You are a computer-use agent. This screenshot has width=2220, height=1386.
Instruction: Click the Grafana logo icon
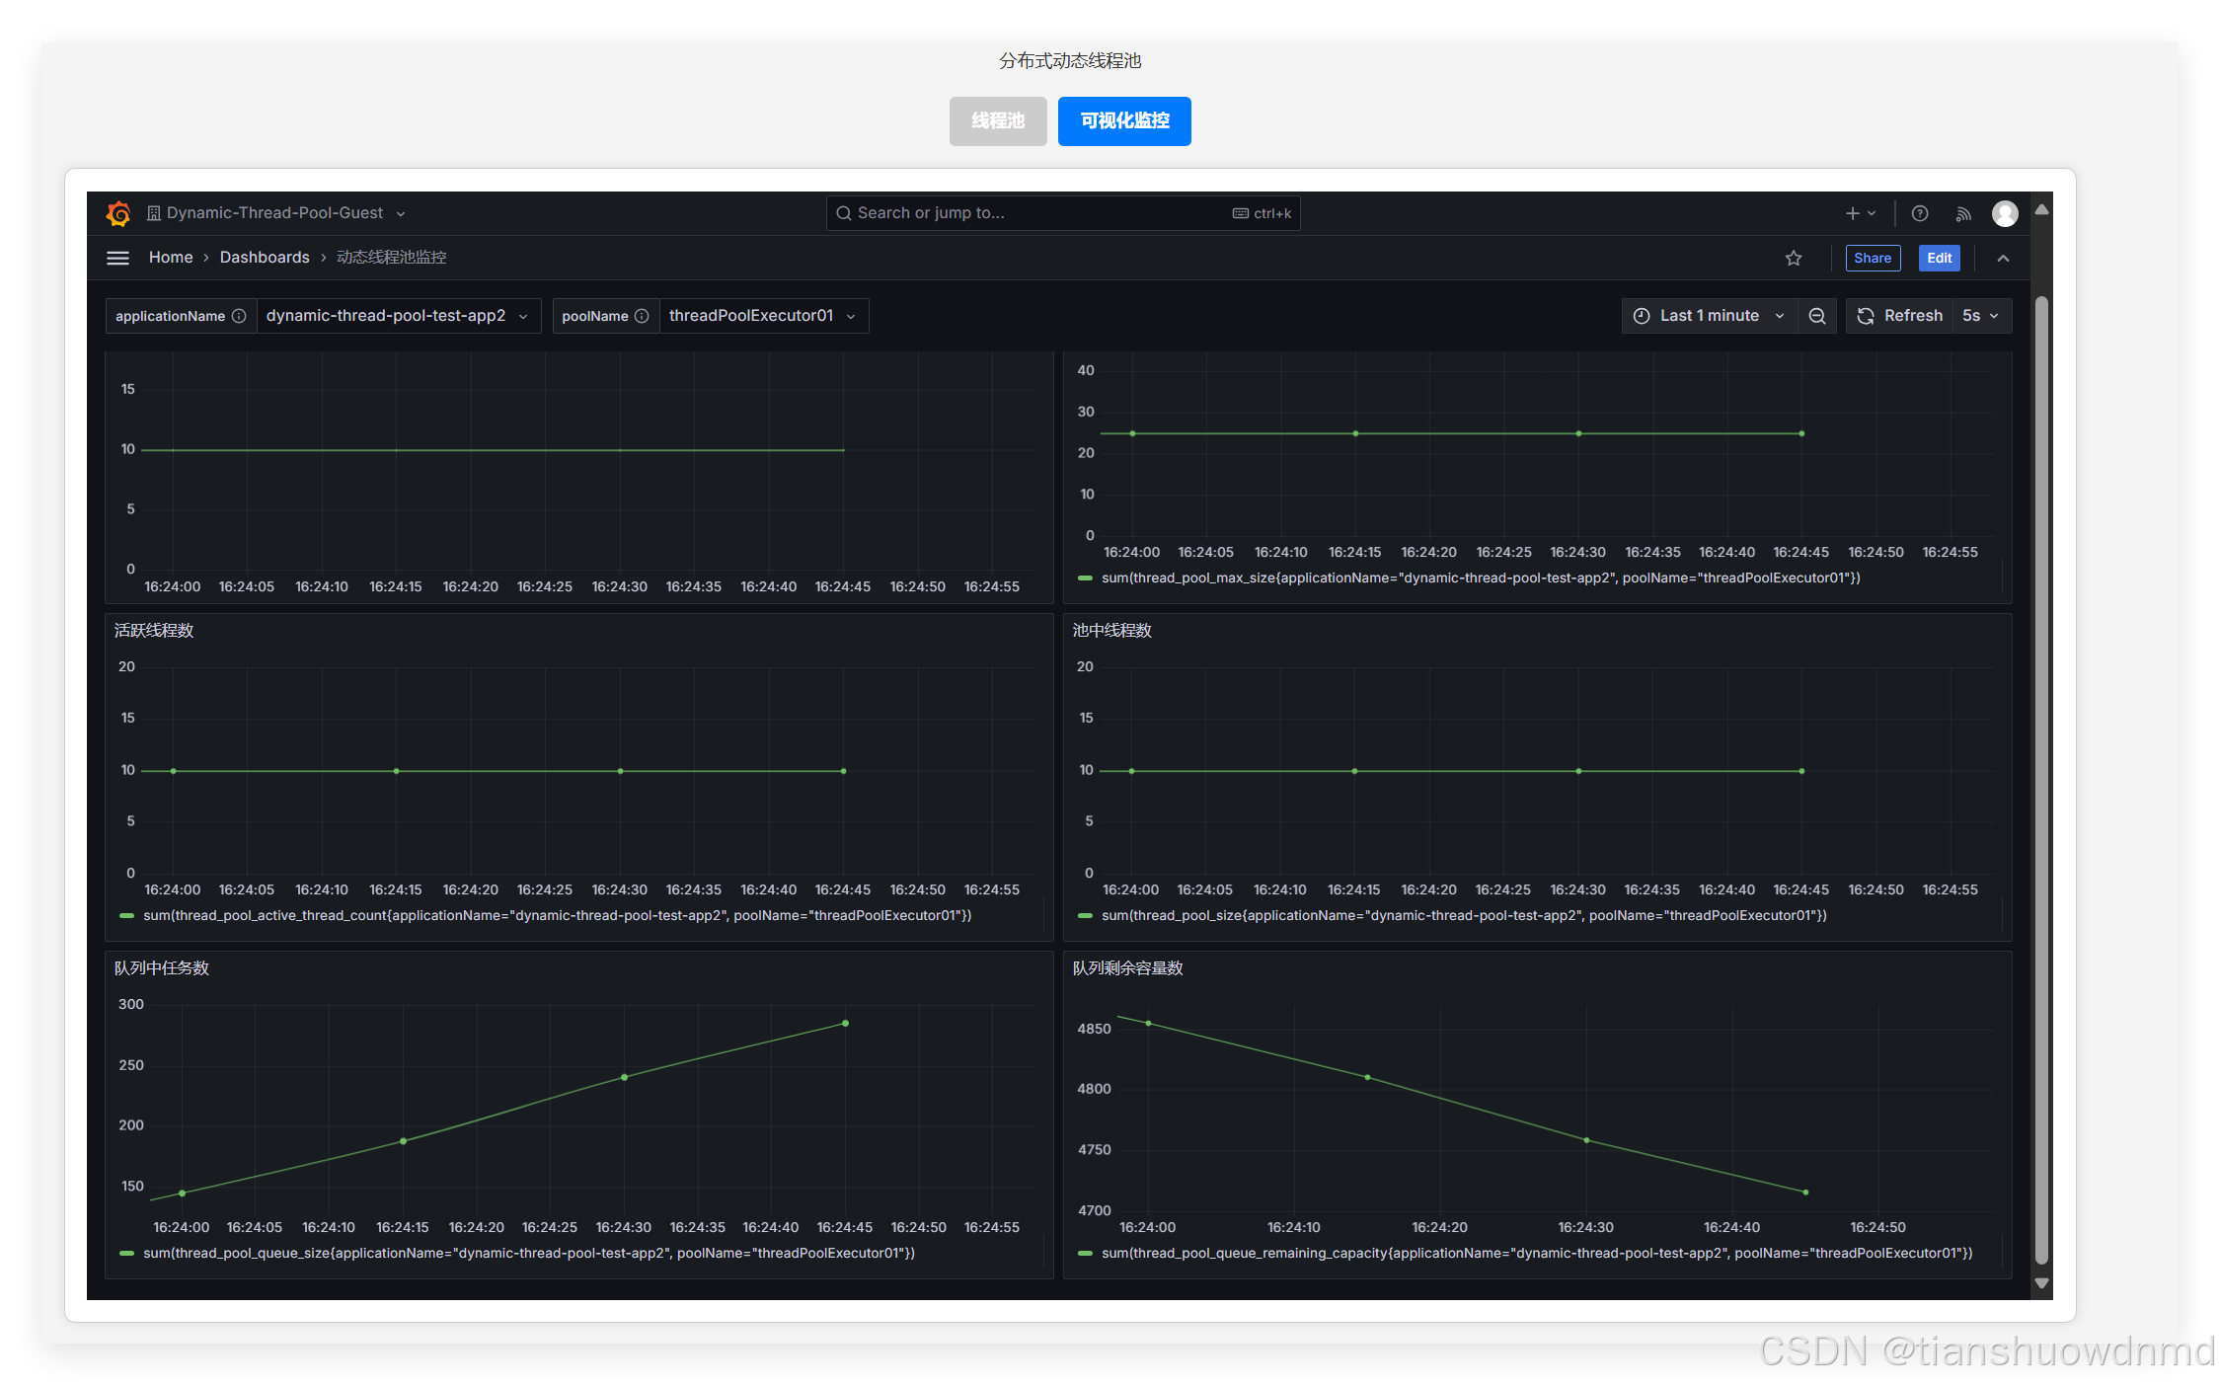coord(118,213)
